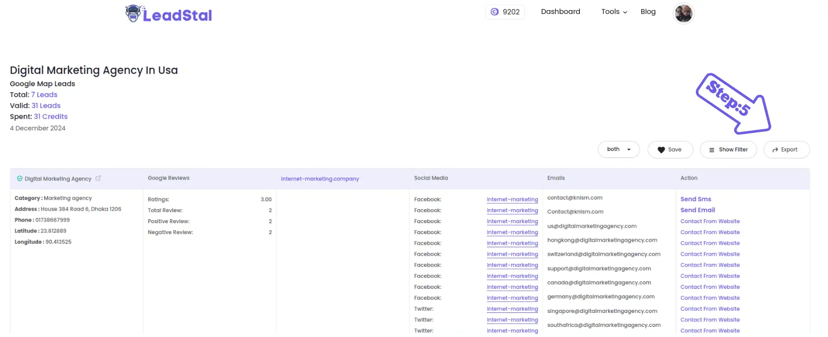
Task: Click the first Facebook internet-marketing link
Action: (x=512, y=200)
